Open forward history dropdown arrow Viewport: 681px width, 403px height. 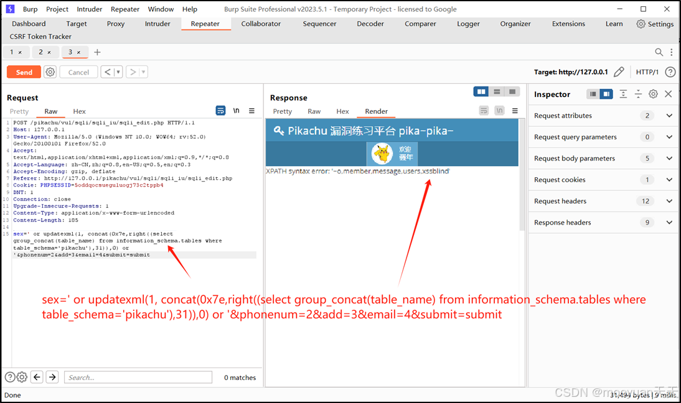pos(143,72)
